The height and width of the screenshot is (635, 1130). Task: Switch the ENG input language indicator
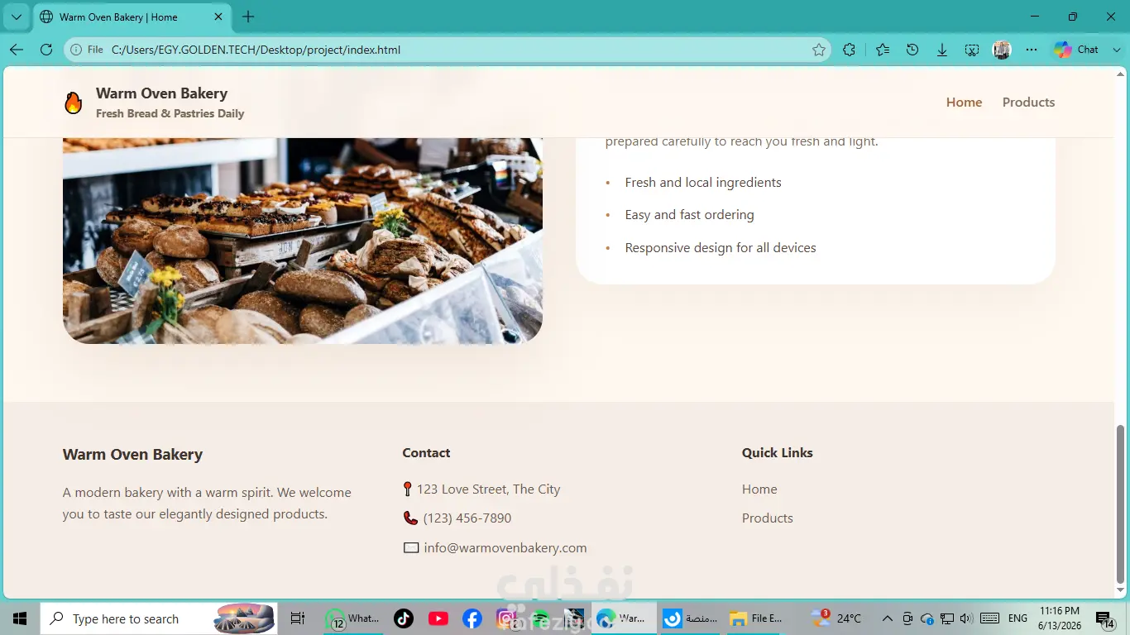click(1017, 618)
